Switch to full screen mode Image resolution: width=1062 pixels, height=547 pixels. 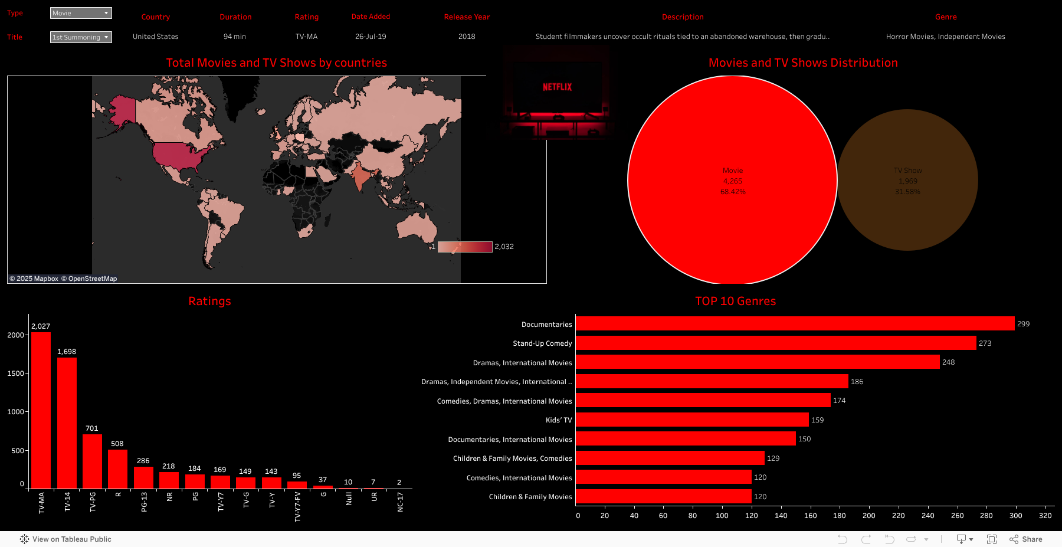(992, 539)
